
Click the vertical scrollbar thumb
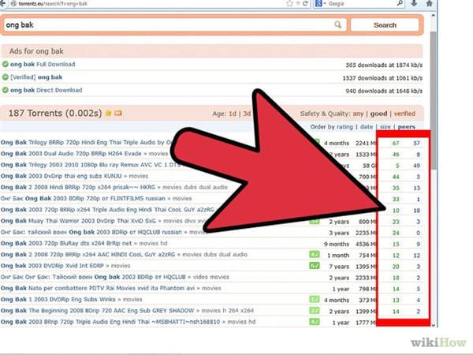tap(433, 99)
